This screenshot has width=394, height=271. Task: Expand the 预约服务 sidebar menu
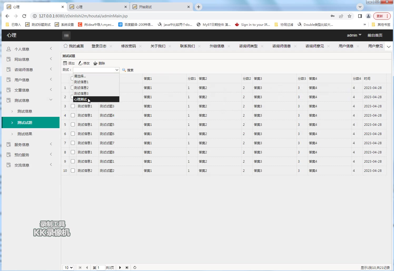pos(30,155)
